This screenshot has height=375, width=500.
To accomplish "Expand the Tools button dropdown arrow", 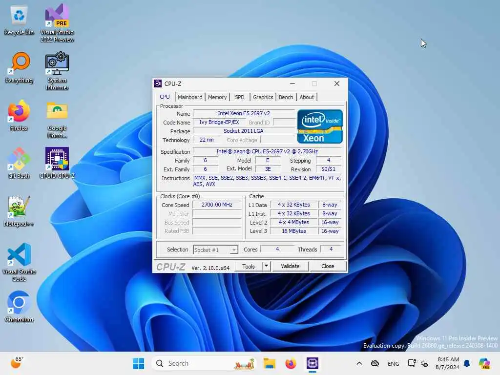I will click(266, 266).
